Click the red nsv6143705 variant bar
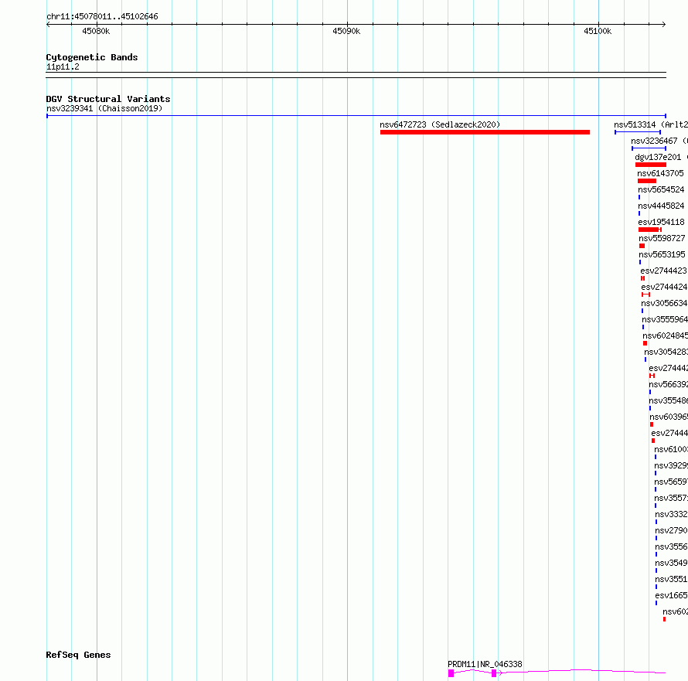This screenshot has width=688, height=681. click(x=647, y=181)
